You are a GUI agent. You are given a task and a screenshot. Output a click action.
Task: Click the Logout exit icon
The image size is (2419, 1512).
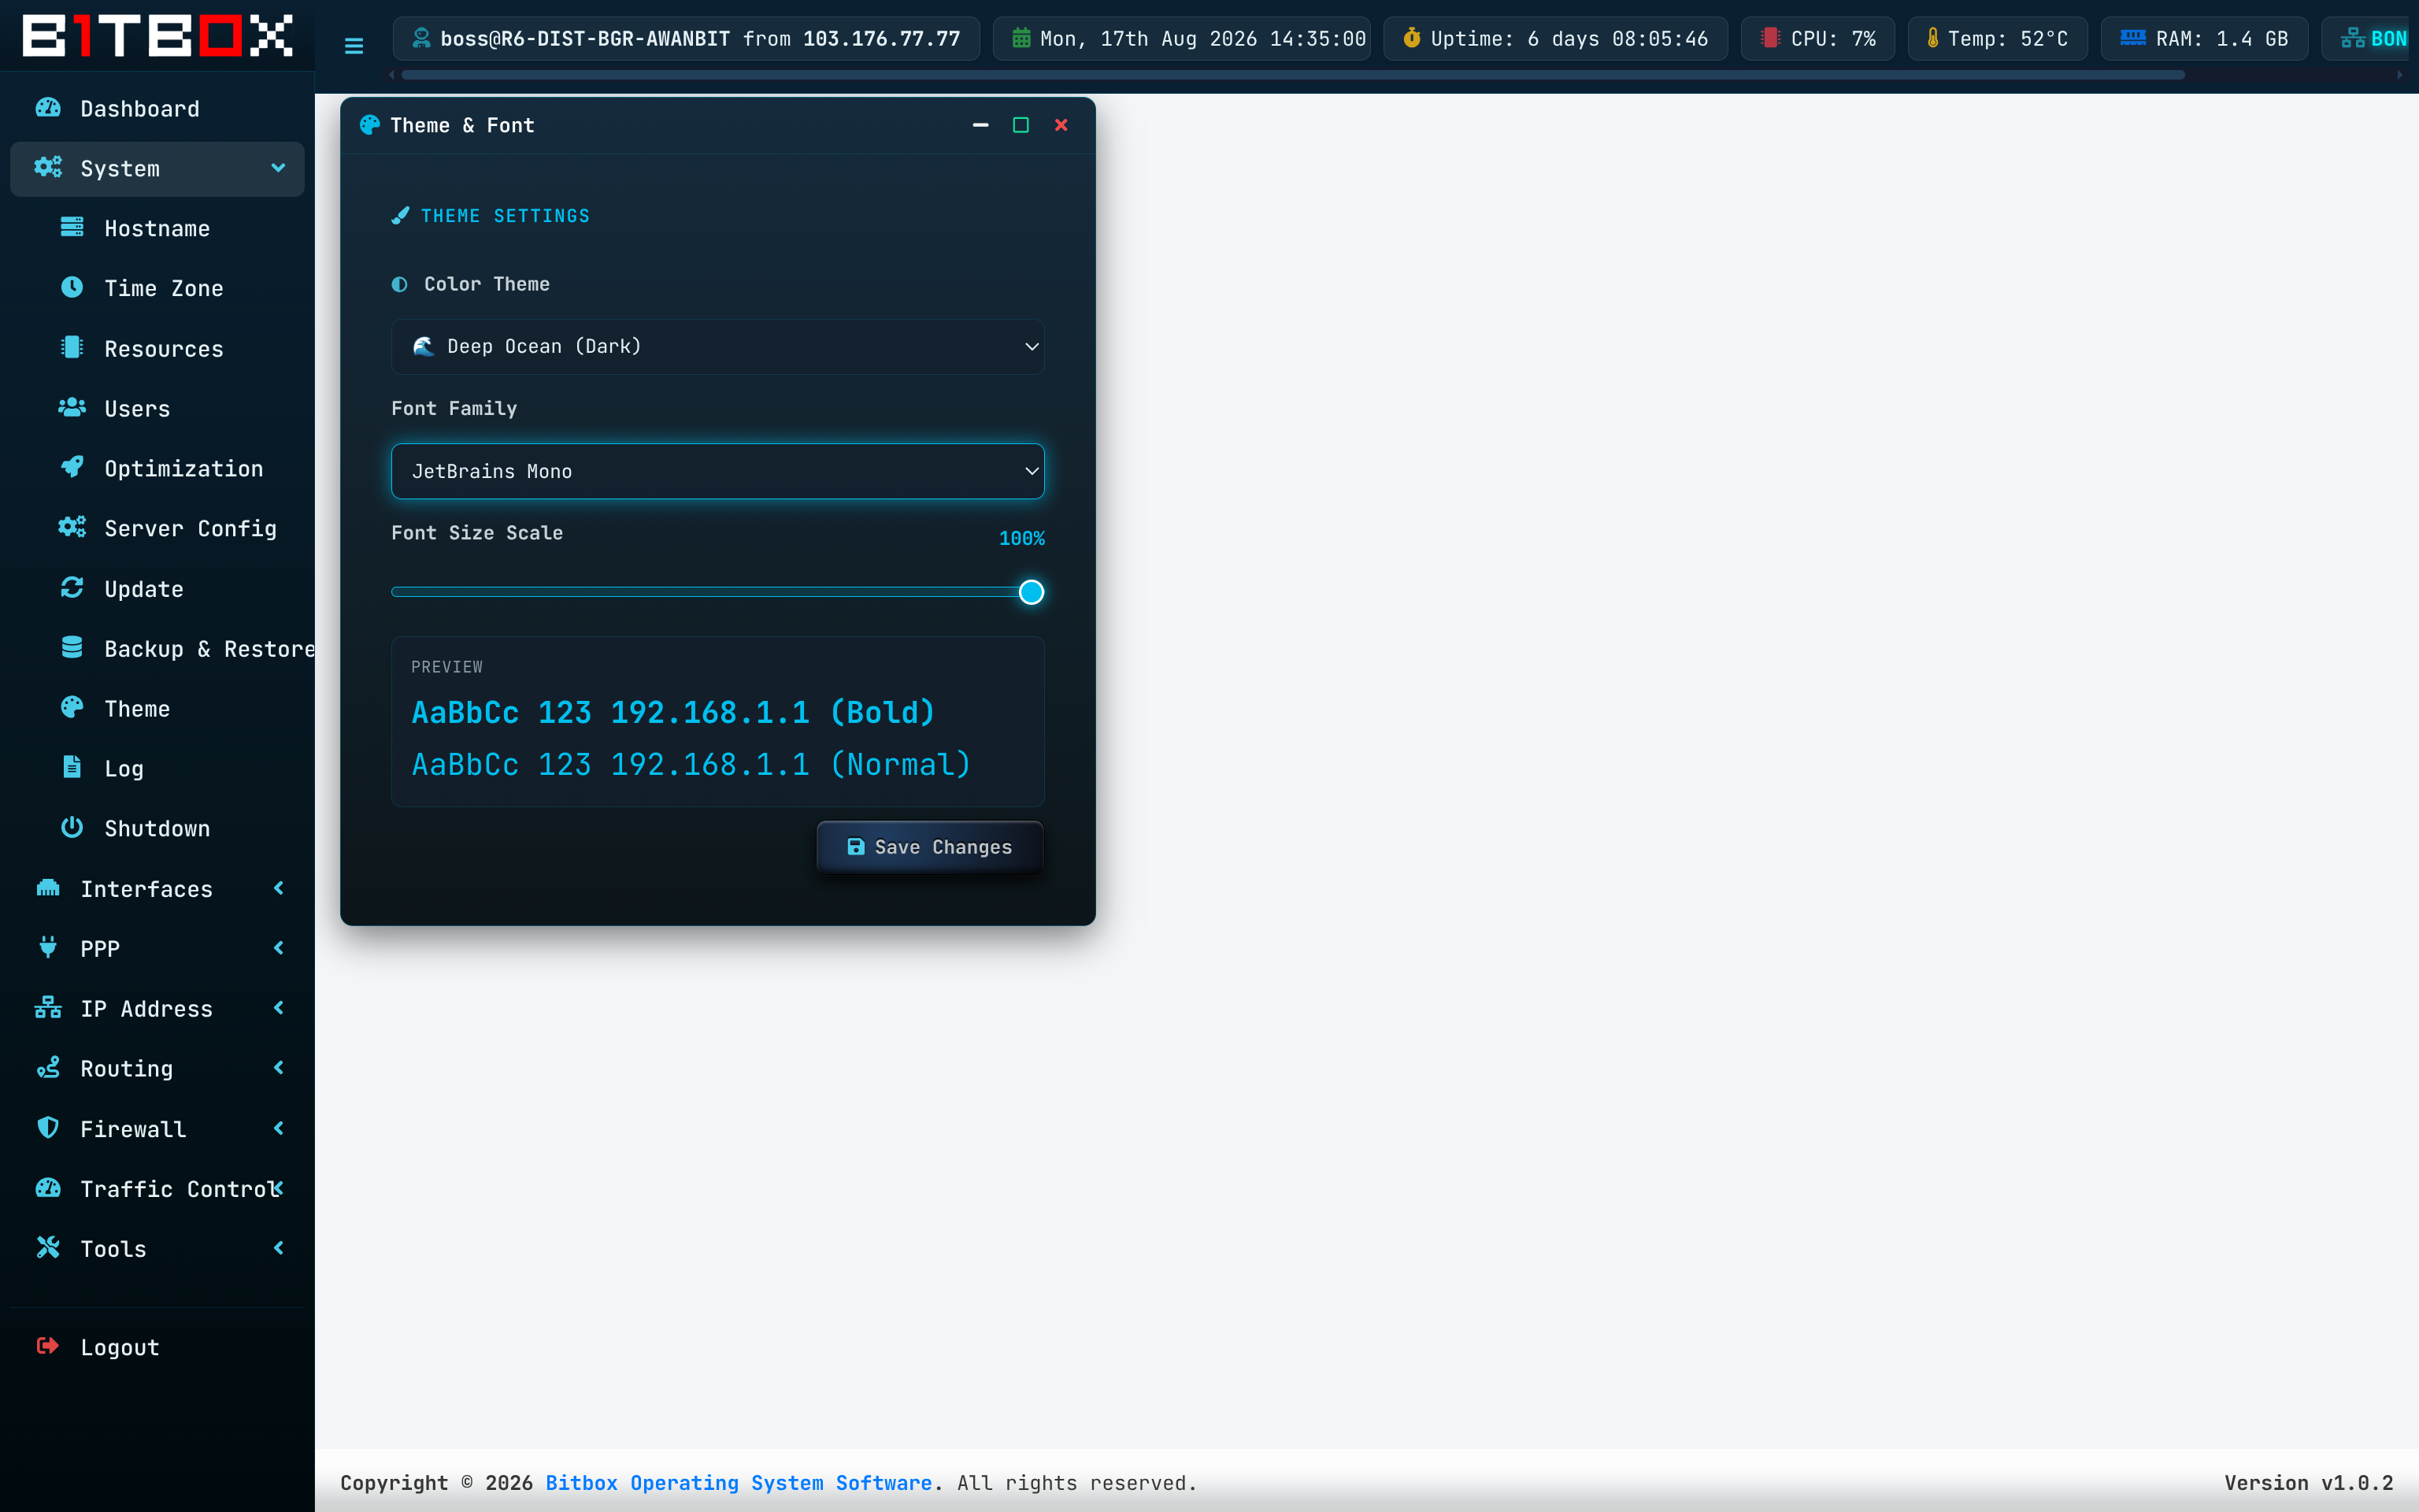(x=48, y=1346)
